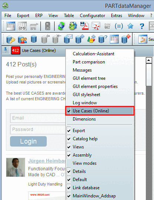The image size is (154, 200).
Task: Open the Export menu in menu bar
Action: 23,16
